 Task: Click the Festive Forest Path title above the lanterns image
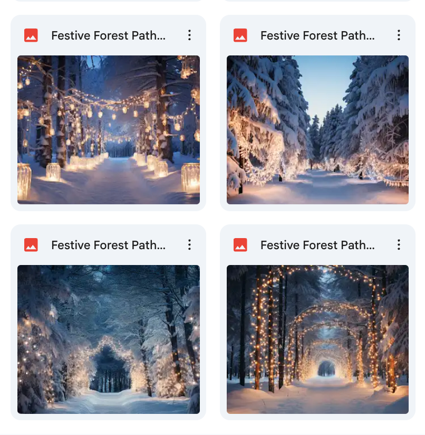(x=108, y=35)
